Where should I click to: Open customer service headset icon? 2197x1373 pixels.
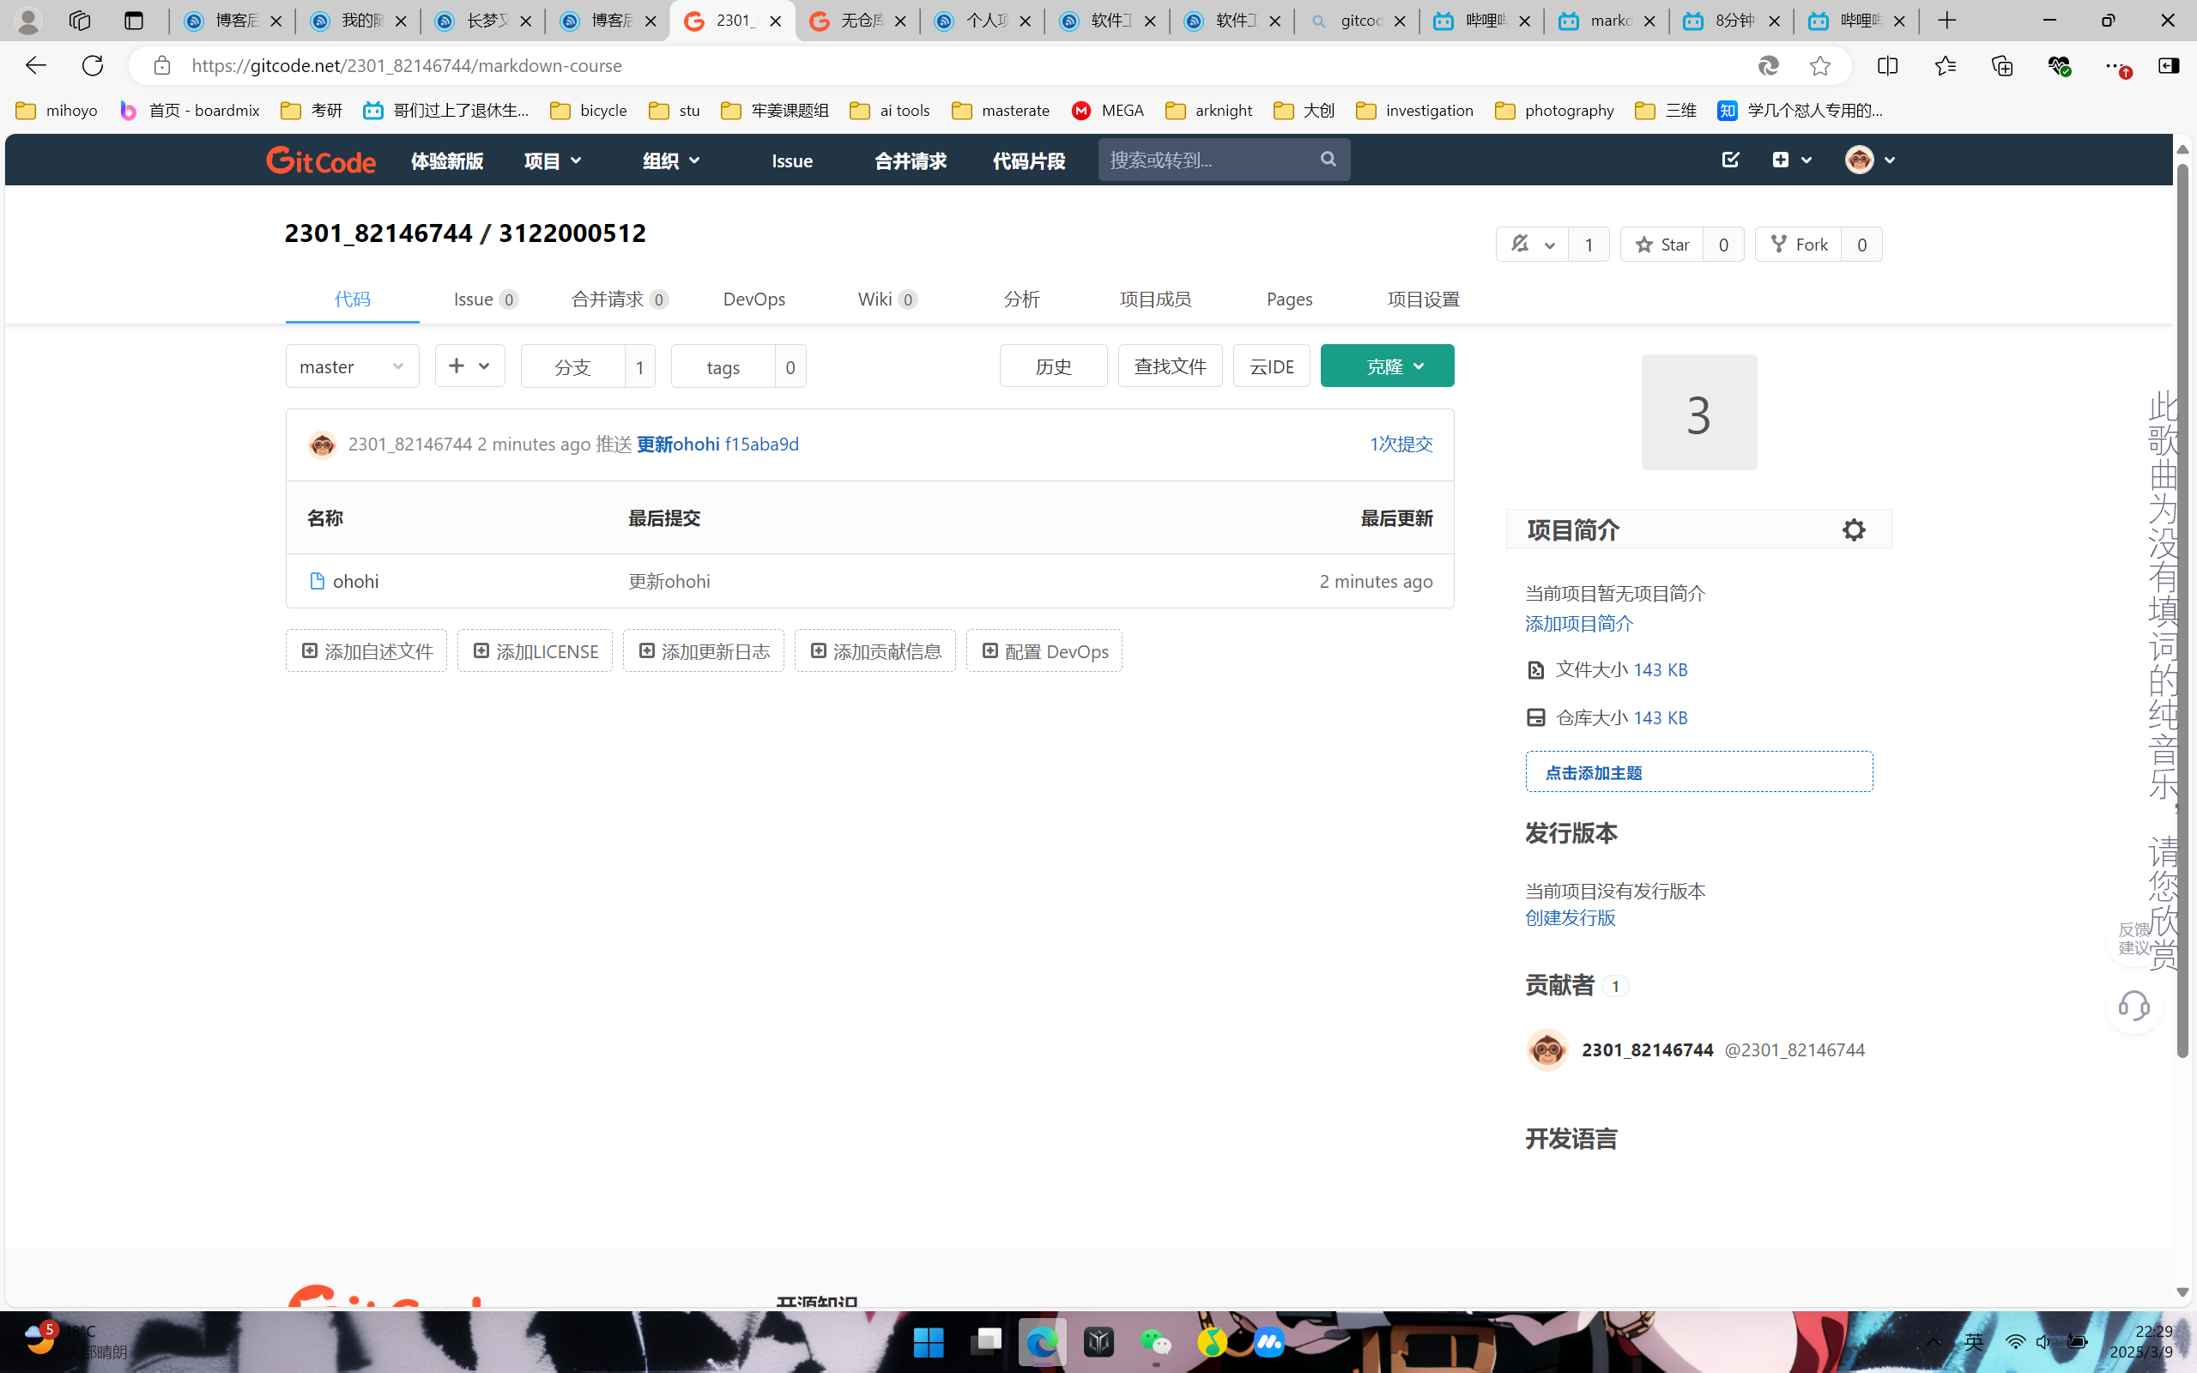point(2133,1006)
